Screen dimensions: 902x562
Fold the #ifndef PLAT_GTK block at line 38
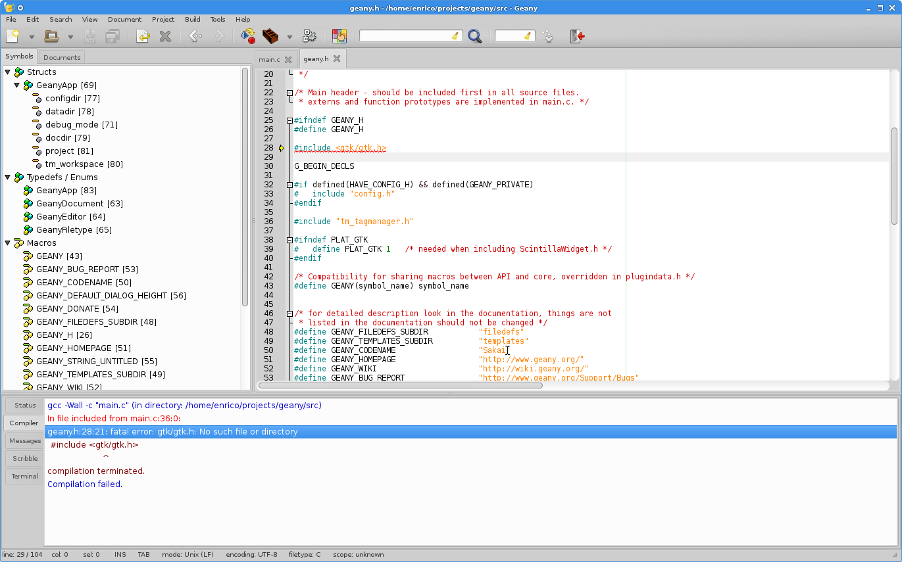click(x=289, y=240)
